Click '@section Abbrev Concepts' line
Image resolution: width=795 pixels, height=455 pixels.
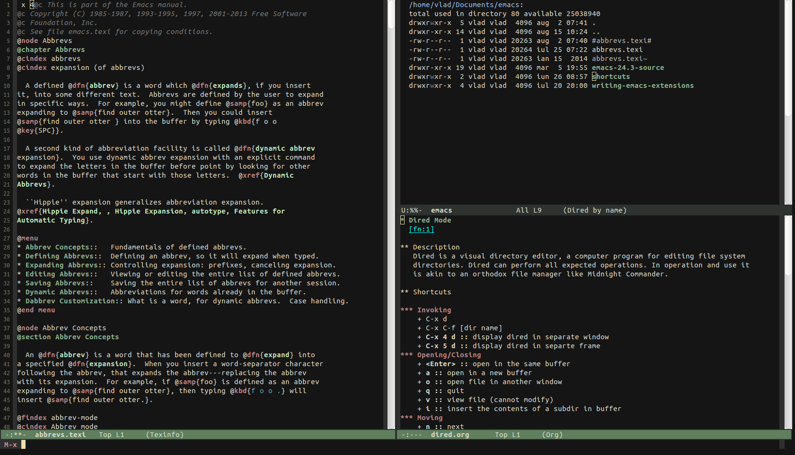(x=68, y=337)
